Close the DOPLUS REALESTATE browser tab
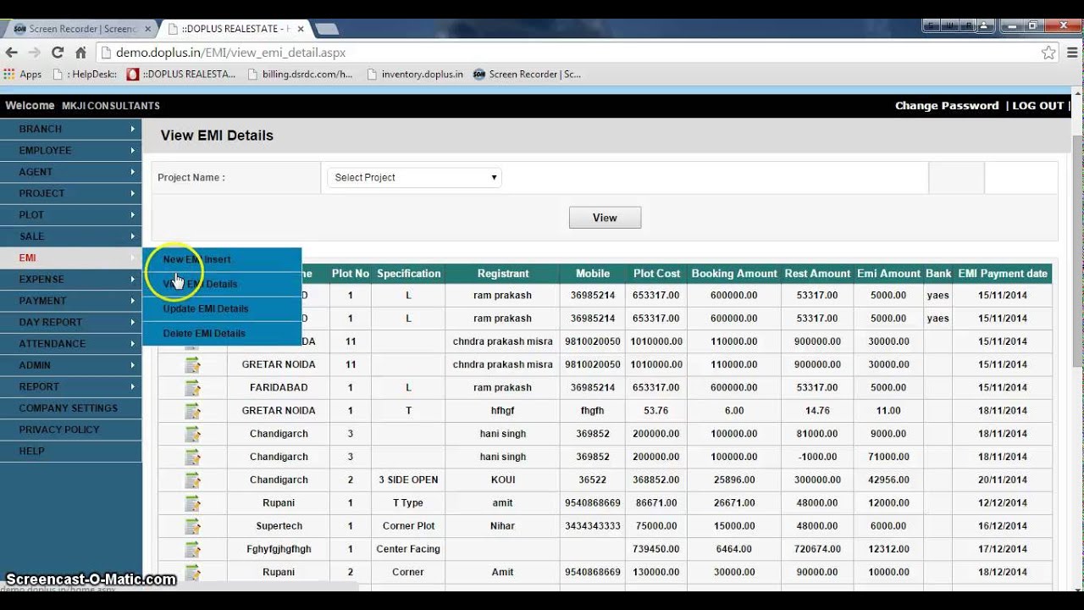Image resolution: width=1084 pixels, height=610 pixels. pyautogui.click(x=301, y=29)
